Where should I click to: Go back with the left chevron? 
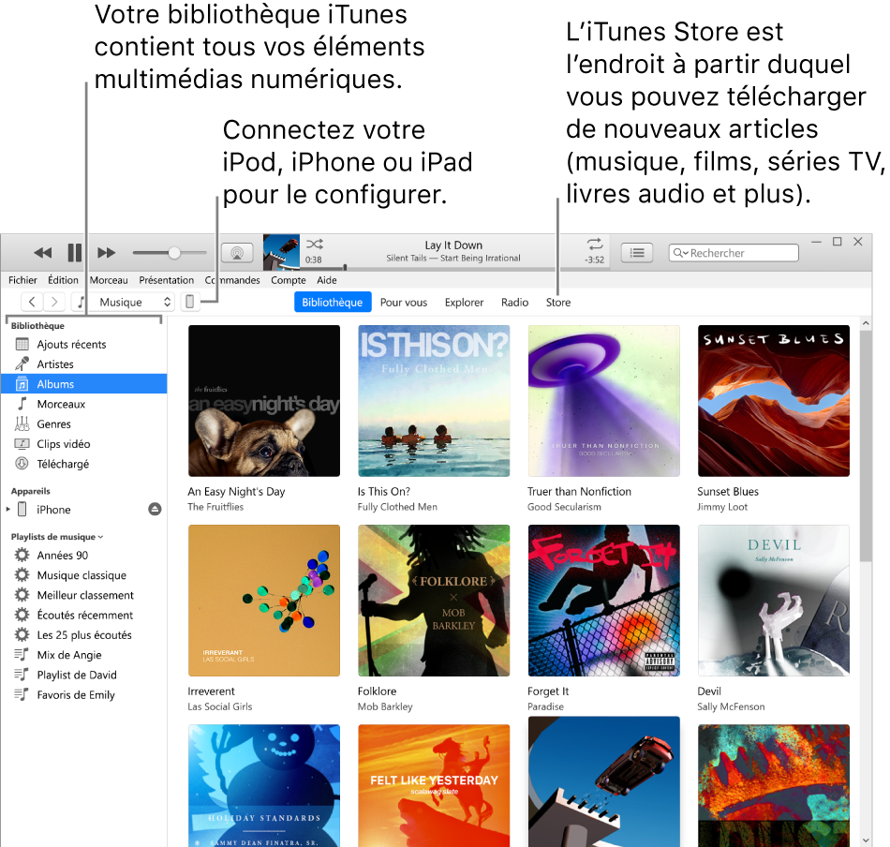coord(33,302)
